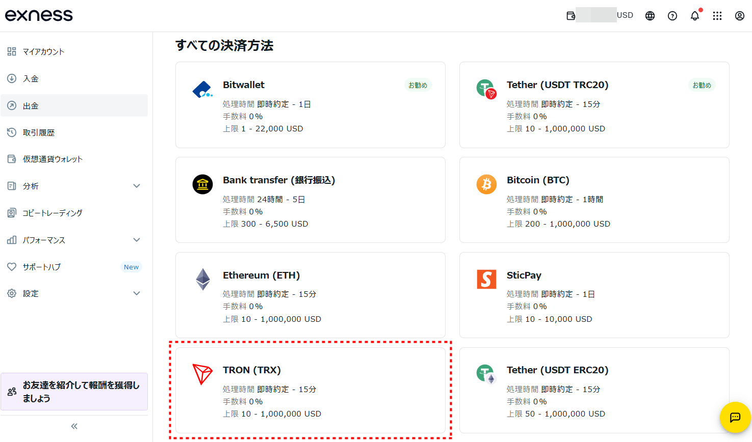Open the help question mark icon

pos(672,16)
